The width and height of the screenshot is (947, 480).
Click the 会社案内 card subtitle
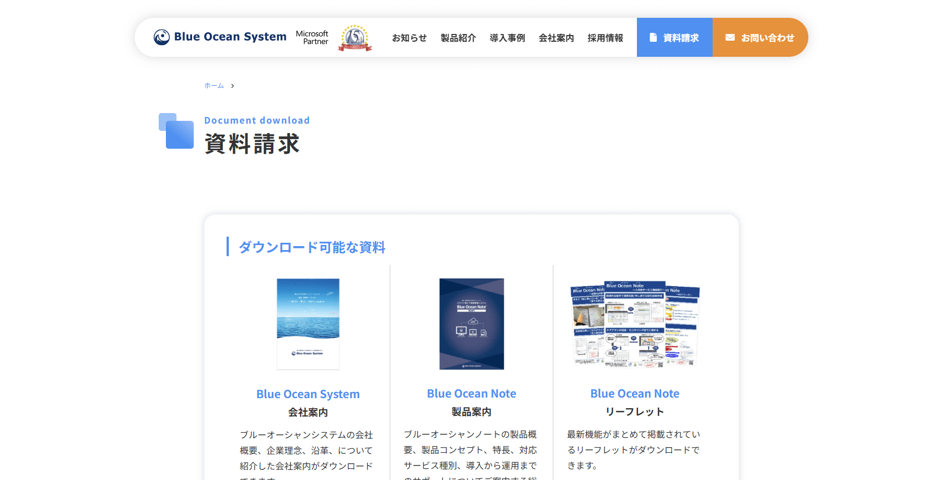click(x=308, y=413)
